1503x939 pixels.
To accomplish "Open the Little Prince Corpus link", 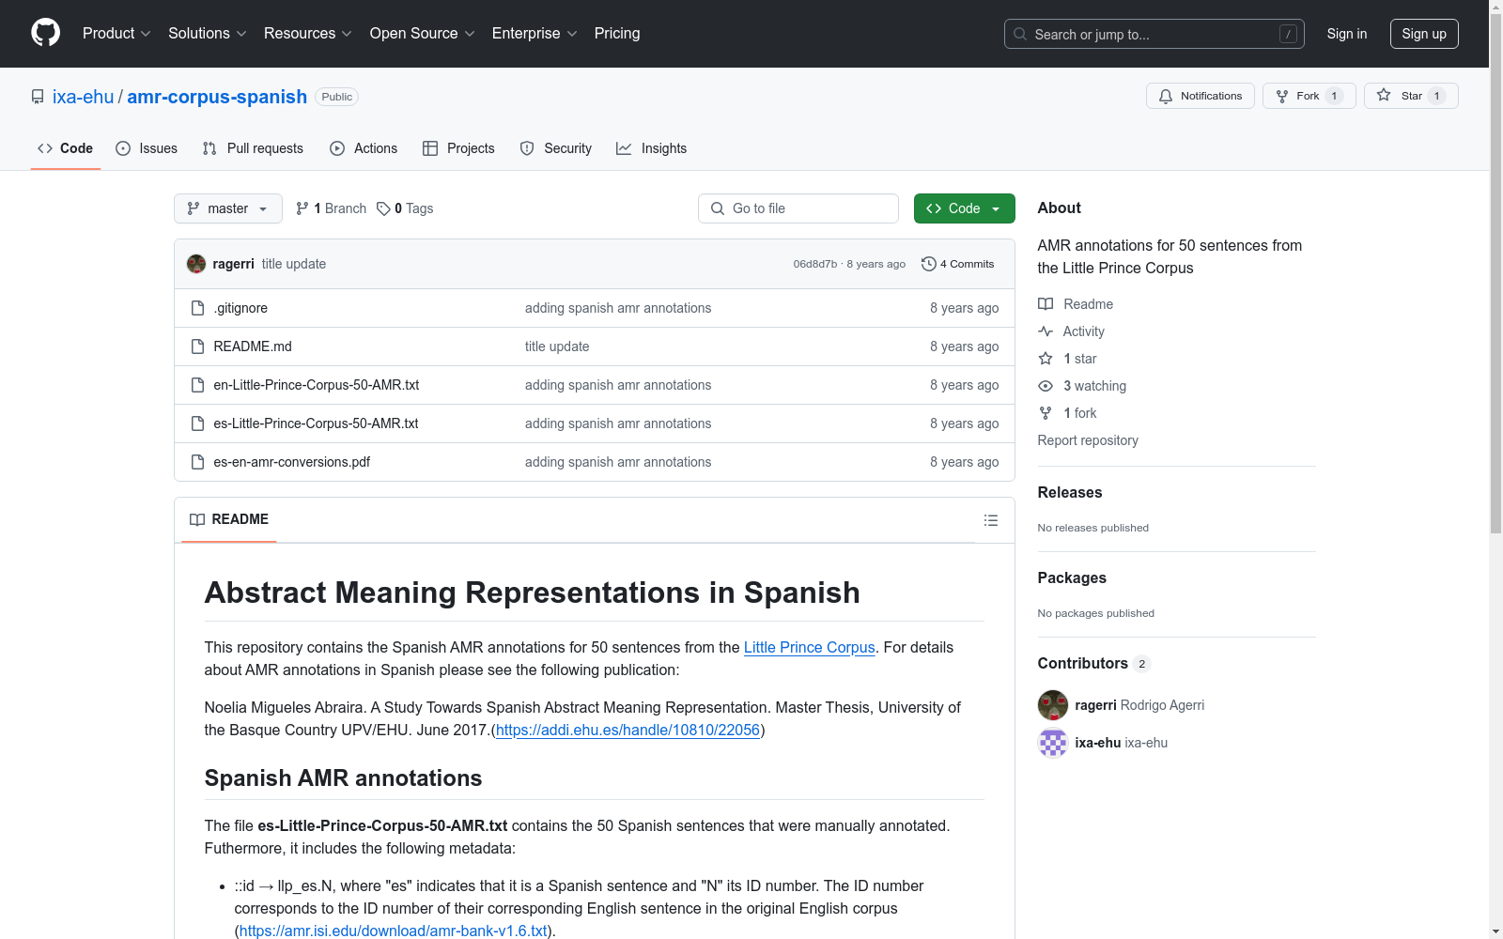I will pyautogui.click(x=809, y=647).
